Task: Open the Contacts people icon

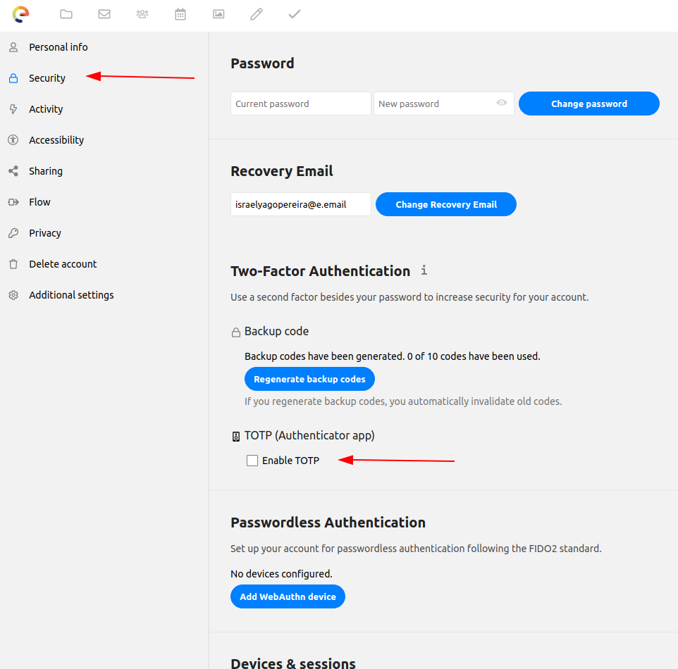Action: click(x=142, y=14)
